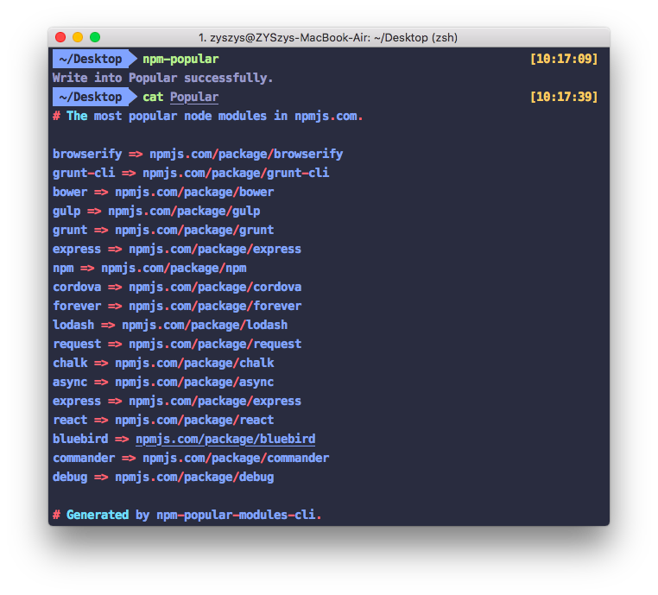
Task: Click the npmjs.com/package/grunt URL
Action: click(x=194, y=230)
